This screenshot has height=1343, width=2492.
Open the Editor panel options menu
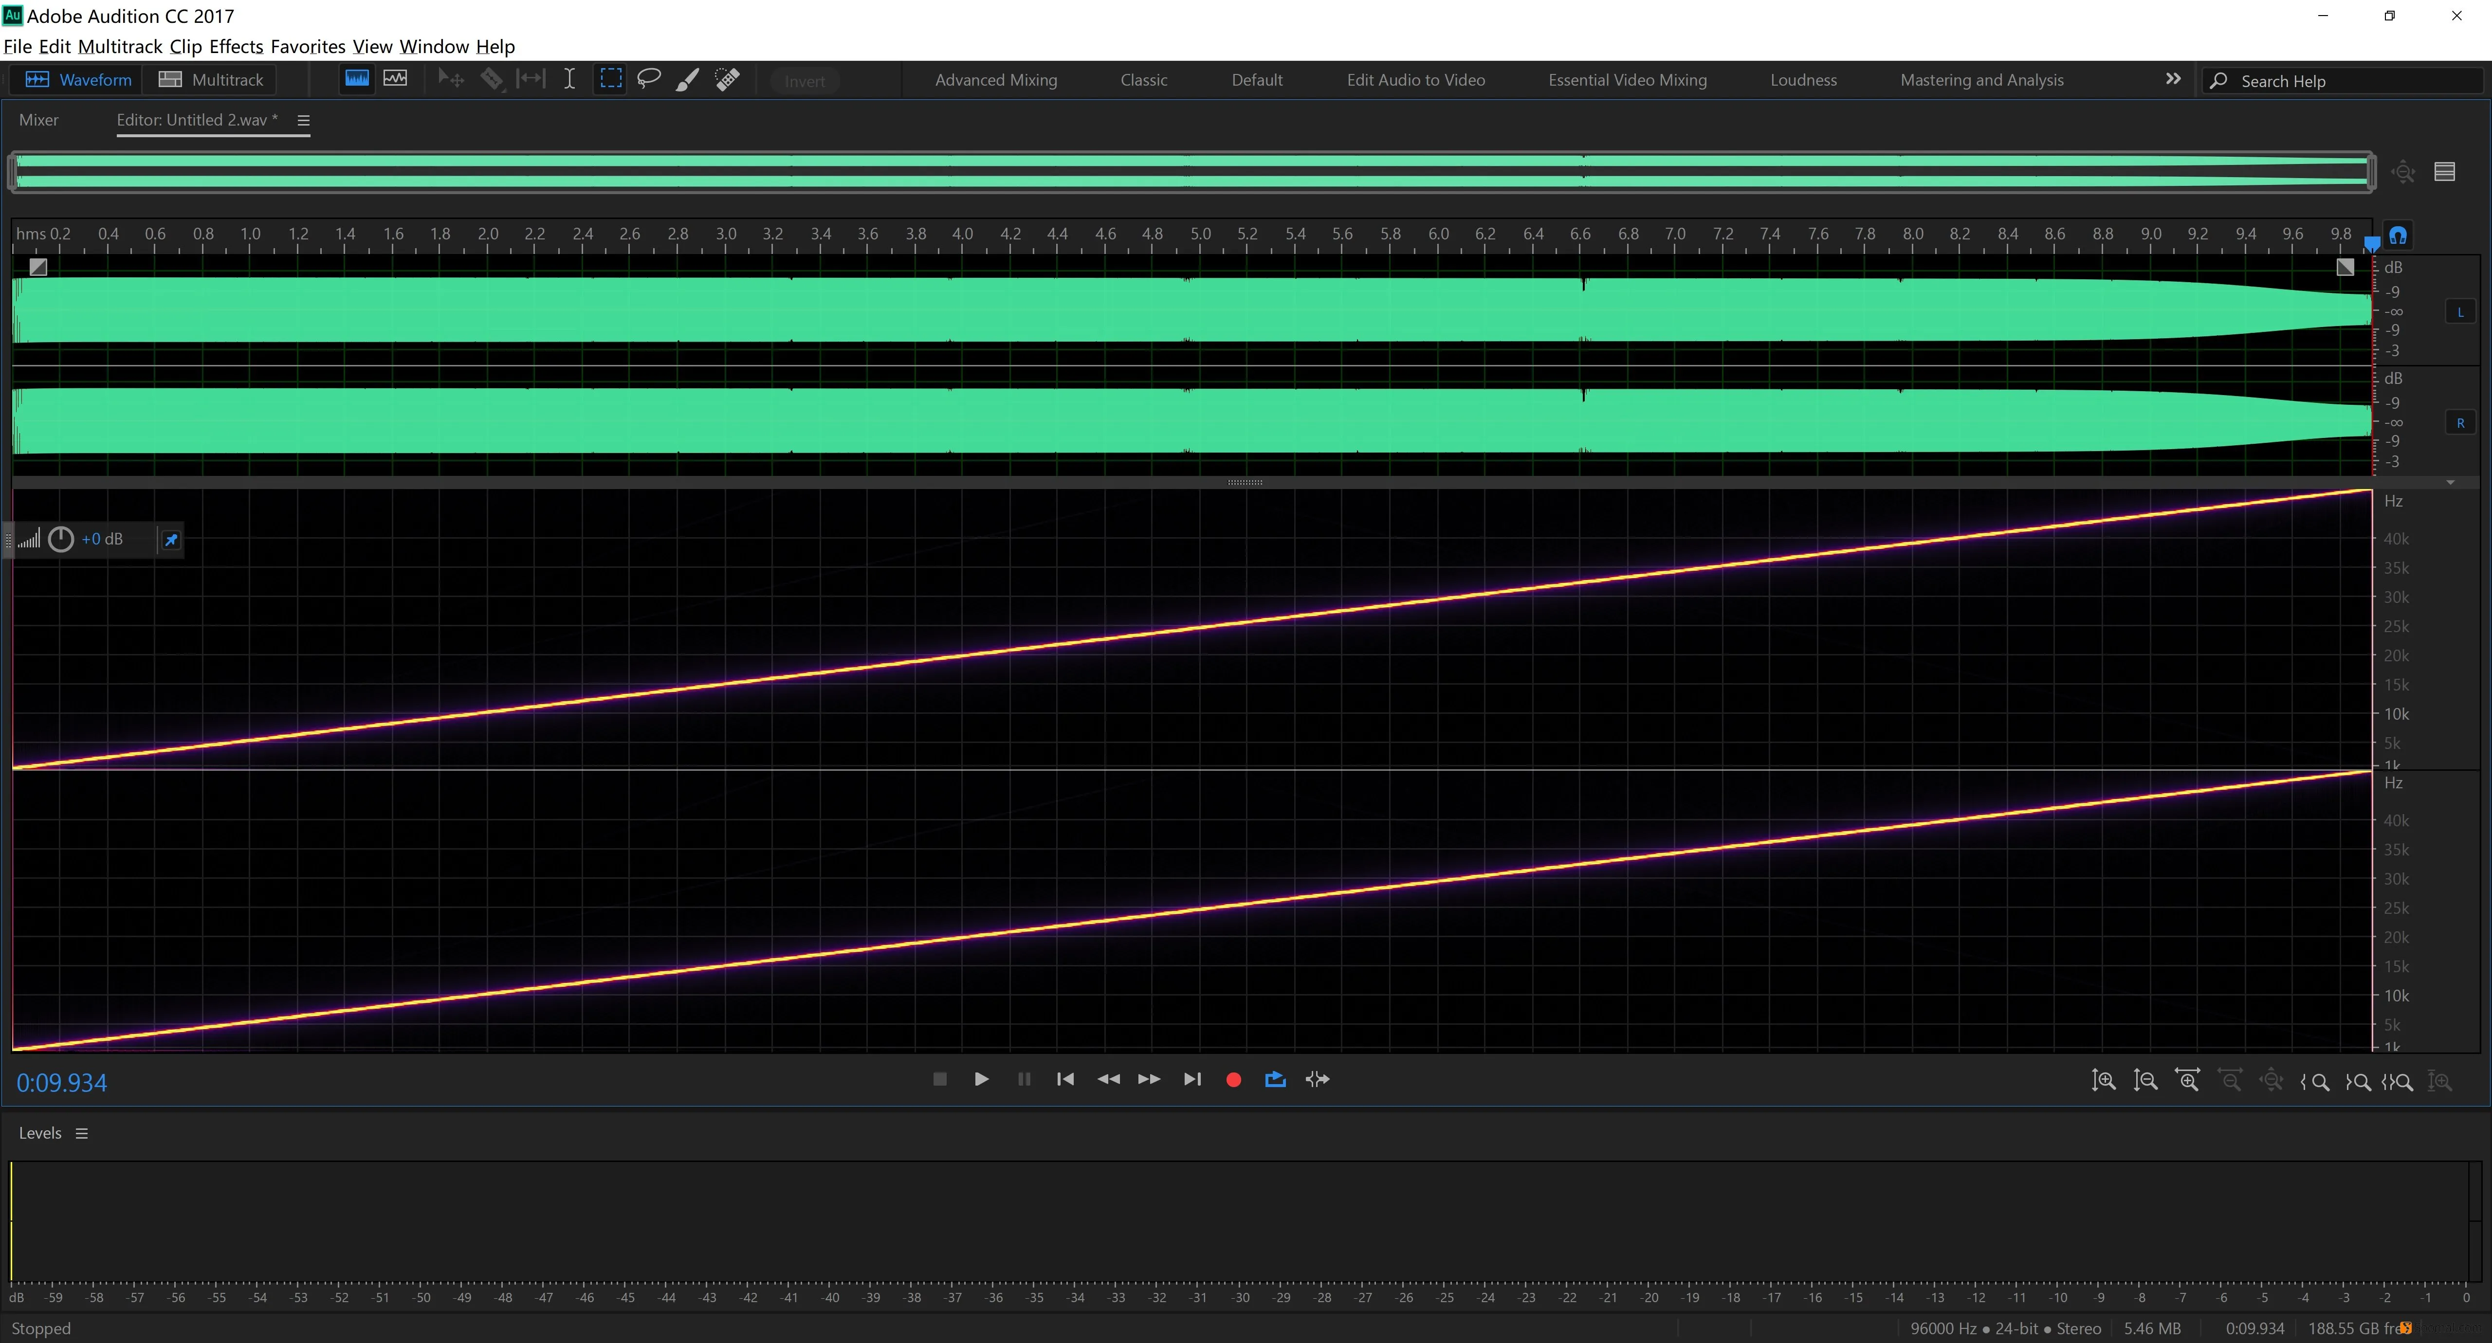[x=303, y=121]
